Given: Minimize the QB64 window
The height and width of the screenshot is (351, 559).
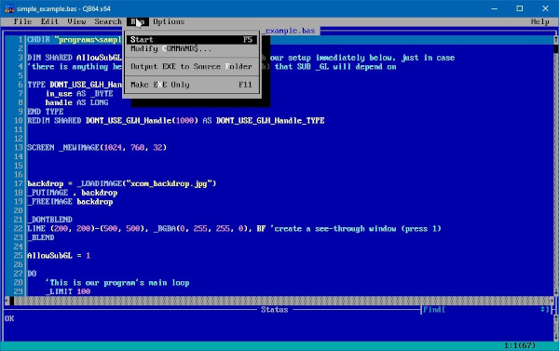Looking at the screenshot, I should click(494, 8).
